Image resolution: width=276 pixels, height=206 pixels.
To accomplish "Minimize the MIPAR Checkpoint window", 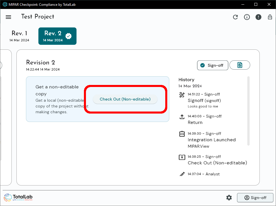I will 243,4.
